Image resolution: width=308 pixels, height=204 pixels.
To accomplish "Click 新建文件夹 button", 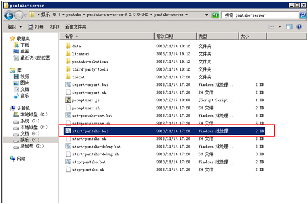I will (76, 26).
